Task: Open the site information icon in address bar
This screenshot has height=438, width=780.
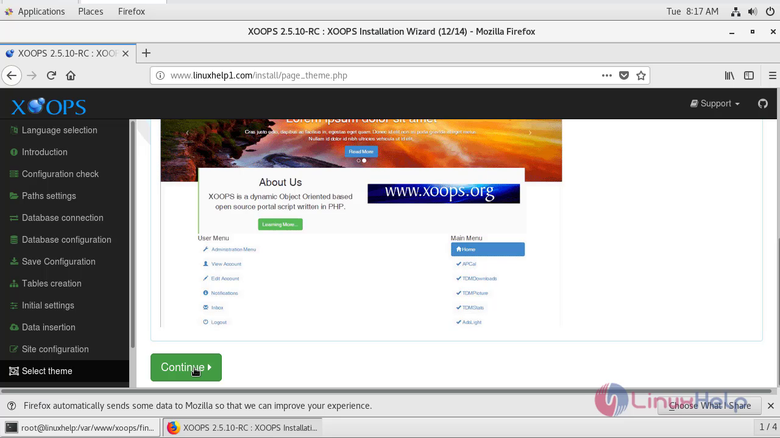Action: coord(160,75)
